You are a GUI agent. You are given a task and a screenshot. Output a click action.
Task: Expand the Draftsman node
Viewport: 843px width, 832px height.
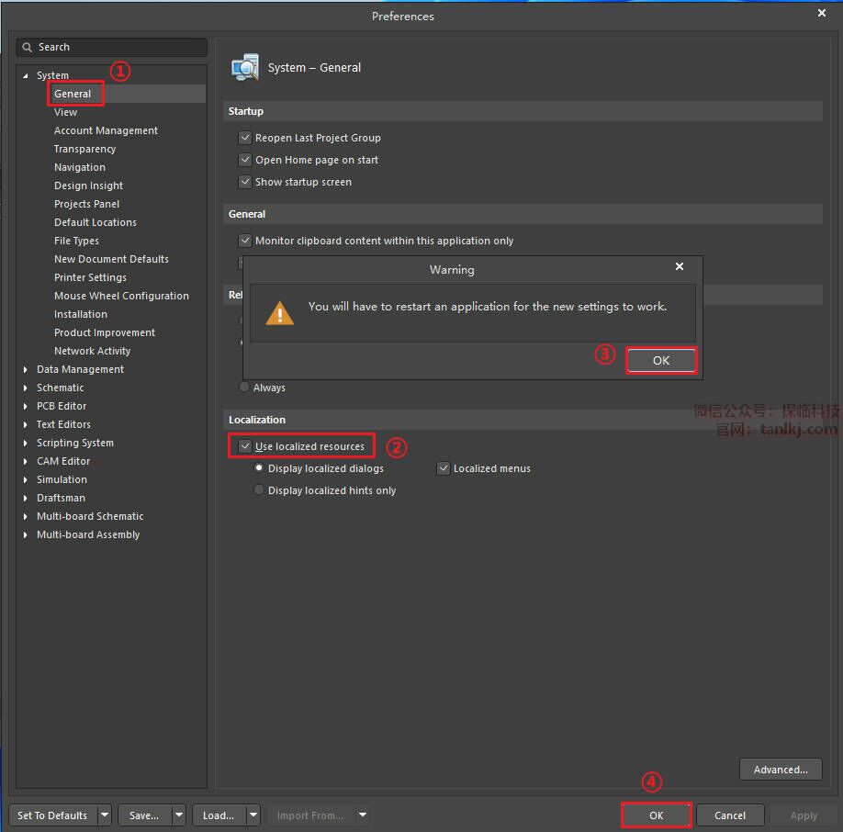click(x=26, y=499)
